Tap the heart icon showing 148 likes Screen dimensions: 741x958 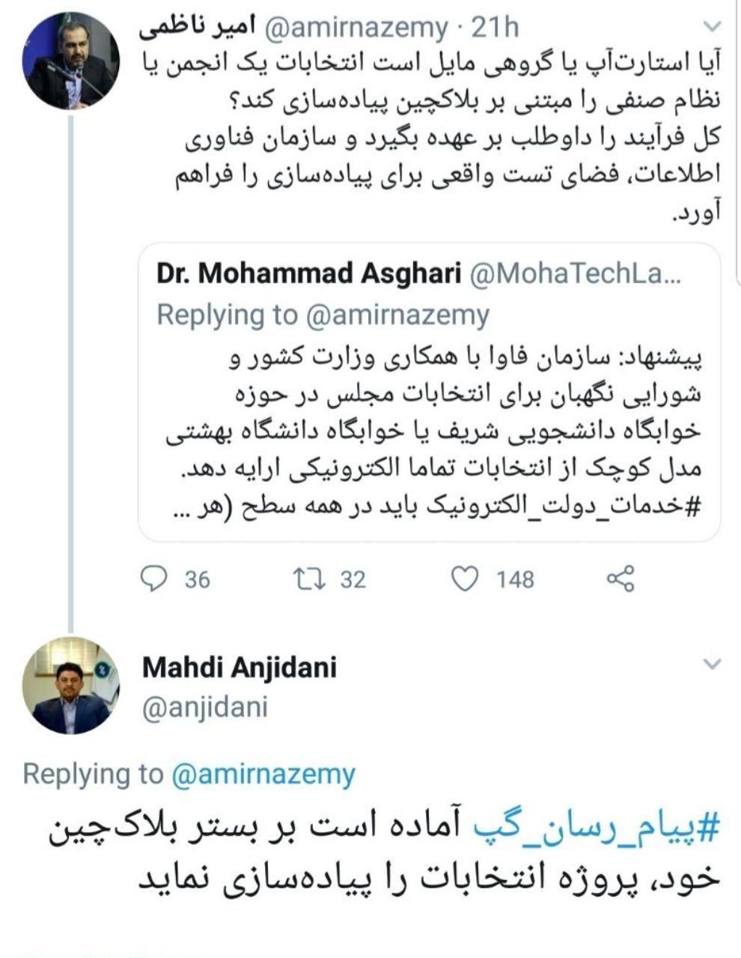(x=467, y=577)
